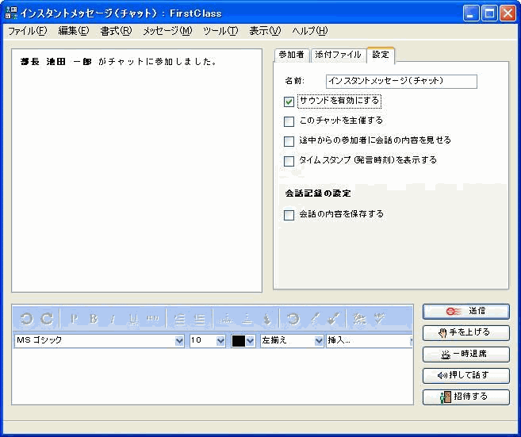Open the MS ゴシック font dropdown
This screenshot has width=521, height=437.
point(178,341)
